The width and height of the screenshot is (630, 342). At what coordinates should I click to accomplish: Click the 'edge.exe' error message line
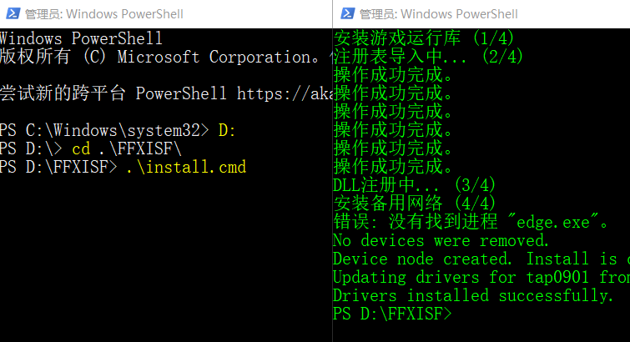pyautogui.click(x=471, y=222)
